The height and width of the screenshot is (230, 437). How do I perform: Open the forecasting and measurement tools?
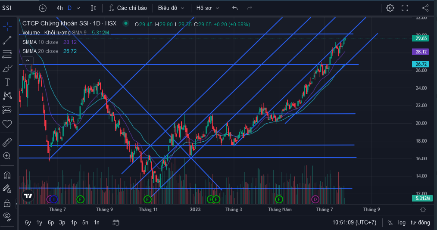coord(7,110)
